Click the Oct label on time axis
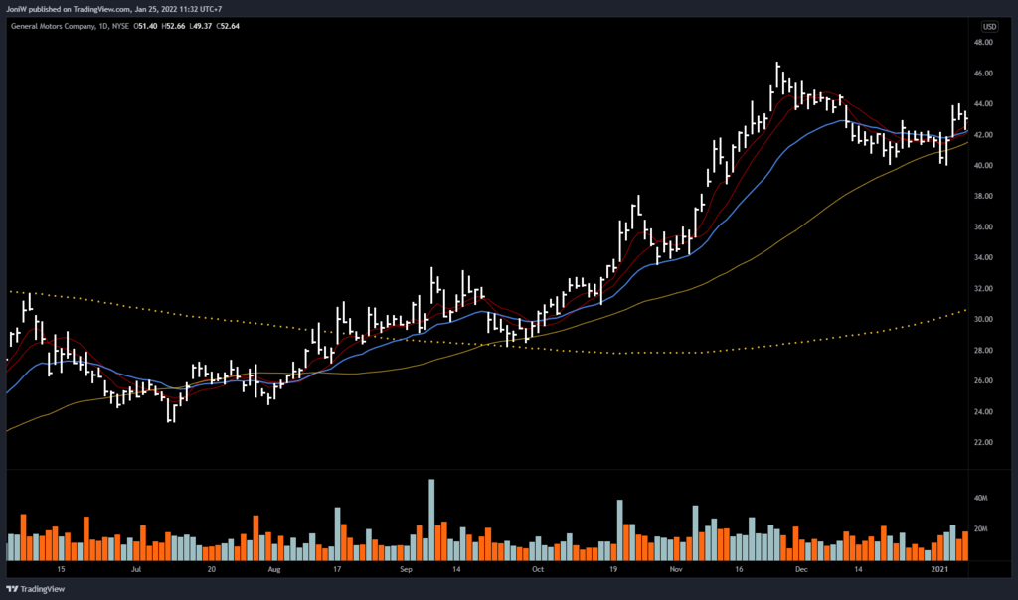Image resolution: width=1018 pixels, height=600 pixels. pos(538,571)
